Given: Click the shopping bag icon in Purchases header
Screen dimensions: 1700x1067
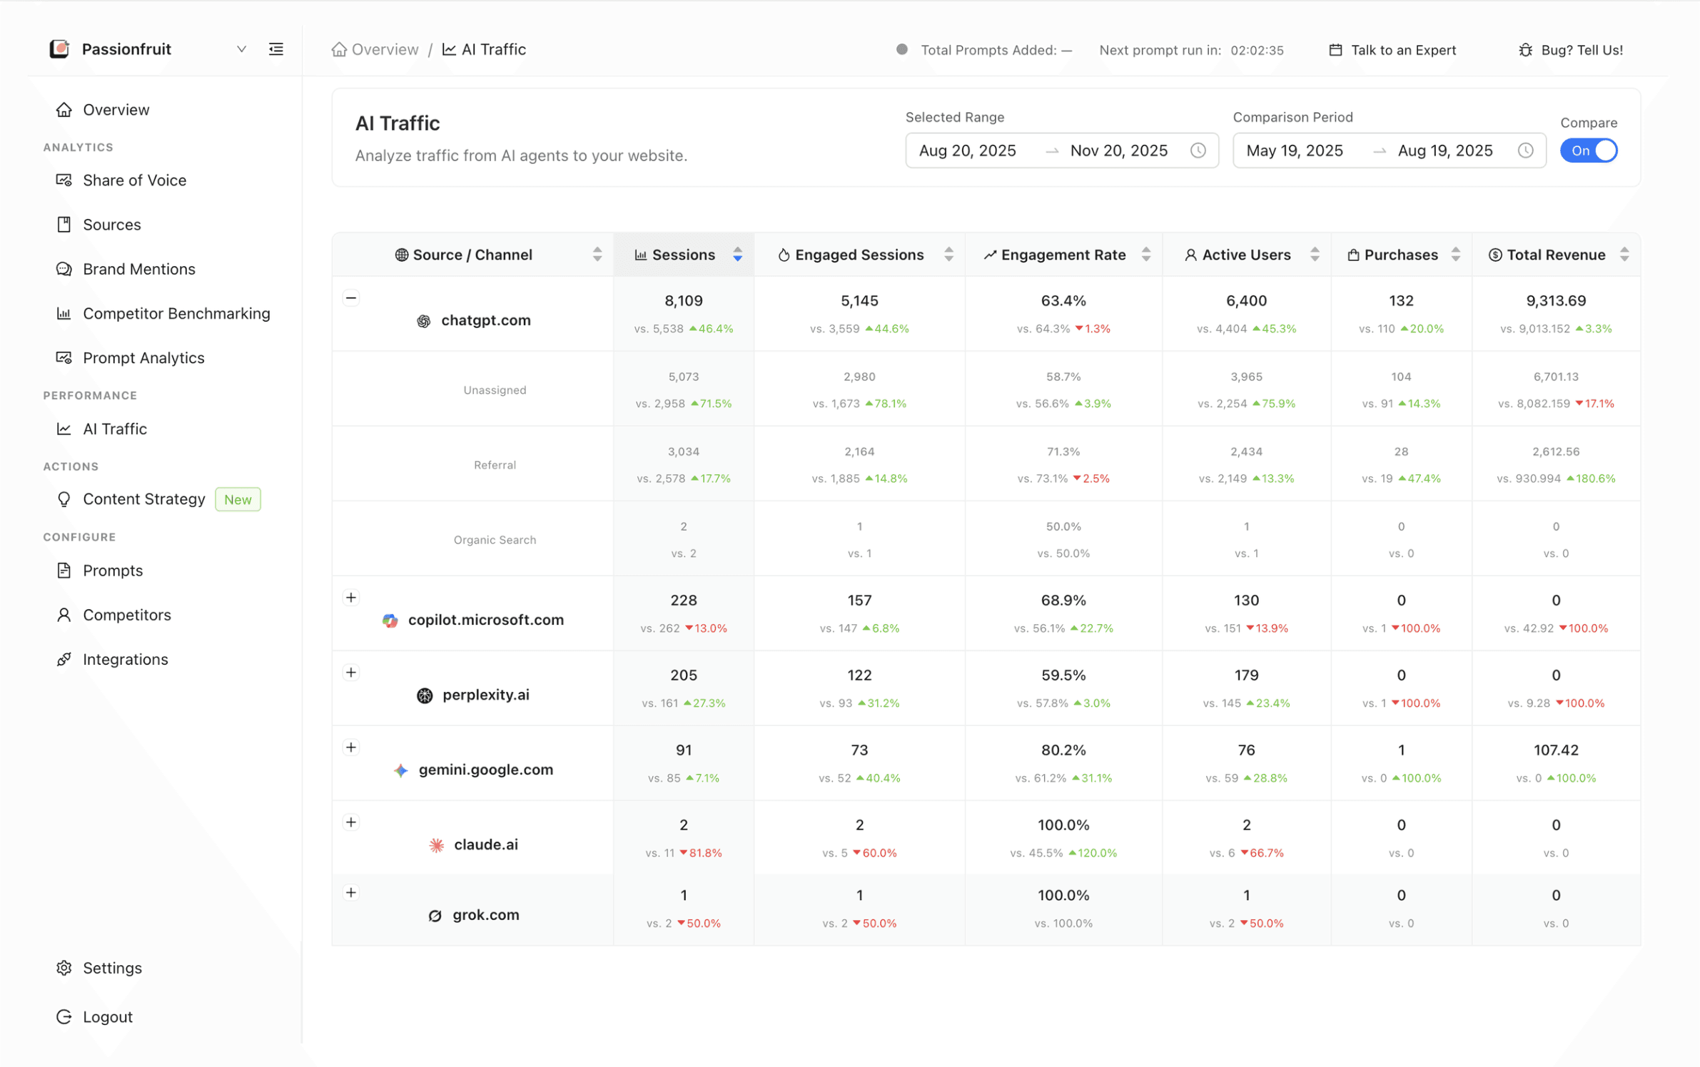Looking at the screenshot, I should (1353, 255).
